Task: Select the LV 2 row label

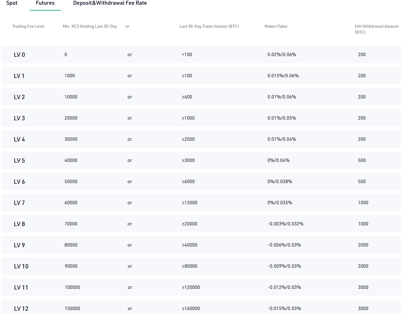Action: (x=19, y=97)
